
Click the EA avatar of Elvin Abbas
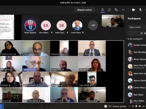(46, 25)
